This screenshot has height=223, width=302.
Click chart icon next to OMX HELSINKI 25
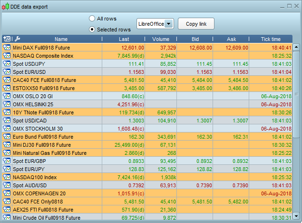point(7,104)
